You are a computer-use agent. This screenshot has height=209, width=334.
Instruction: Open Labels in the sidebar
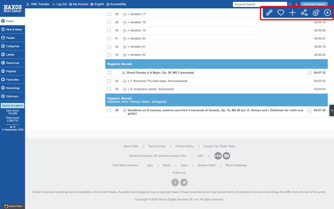[13, 55]
